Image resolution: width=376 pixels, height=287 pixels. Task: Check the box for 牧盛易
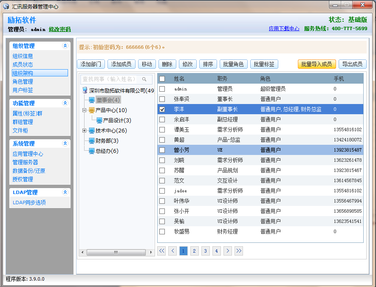coord(162,231)
